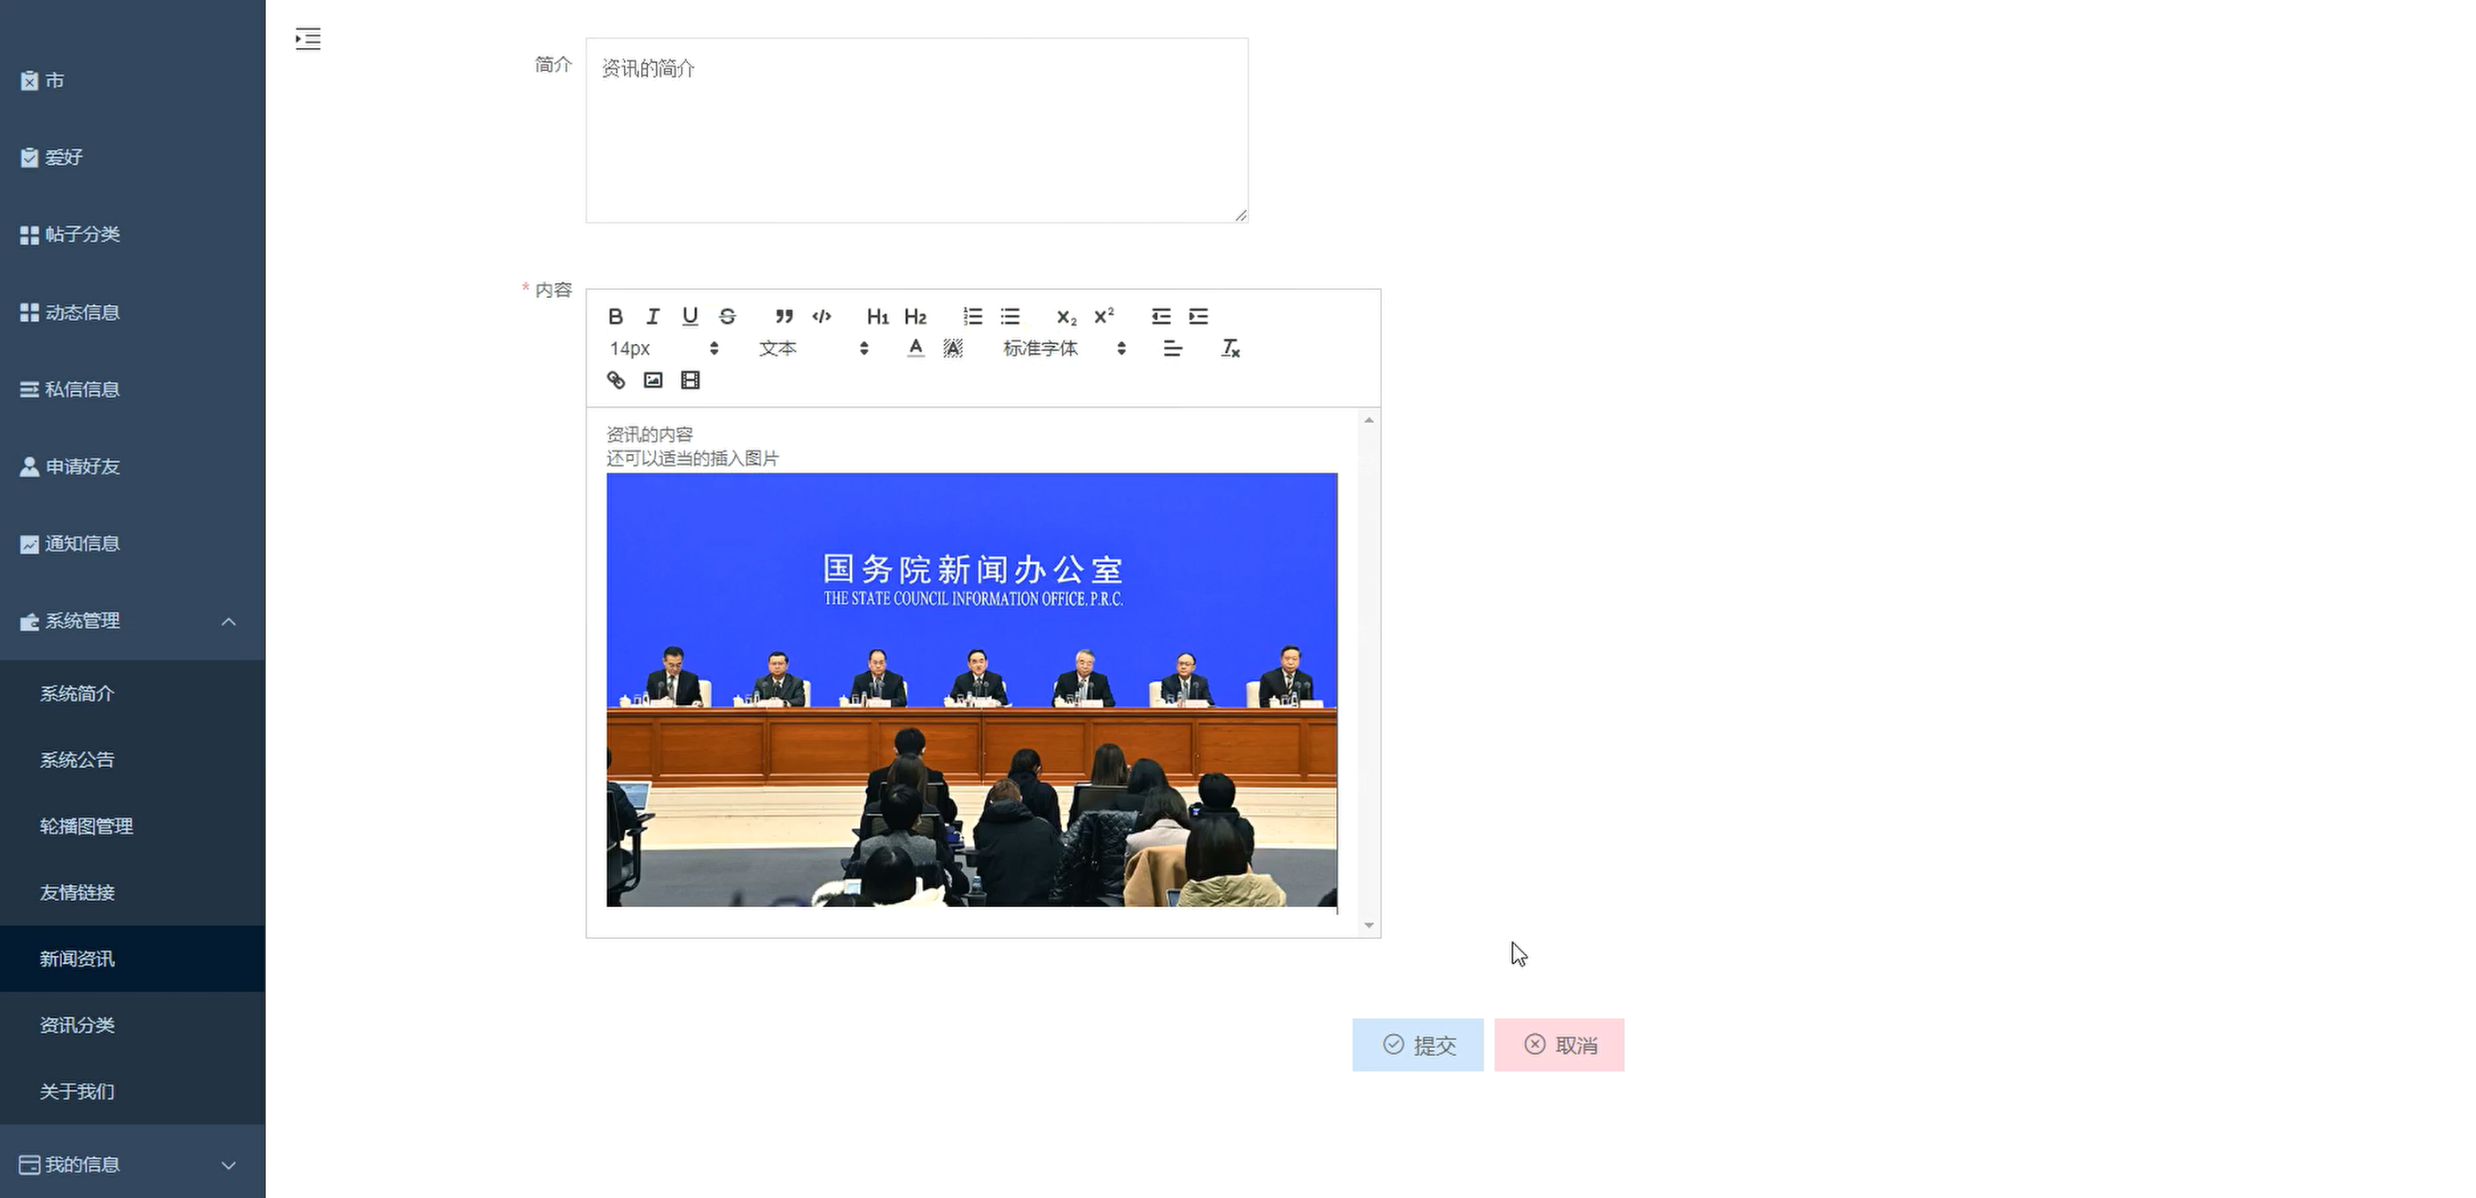This screenshot has width=2476, height=1198.
Task: Focus the 简介 textarea field
Action: tap(917, 130)
